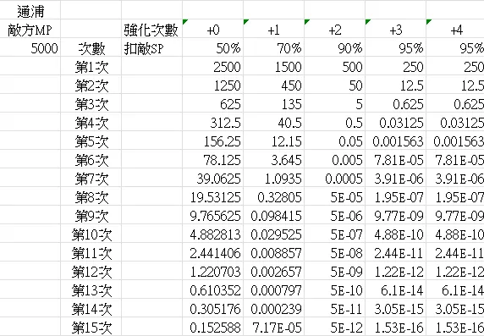The width and height of the screenshot is (484, 336).
Task: Click the cell with value 450
Action: (x=274, y=85)
